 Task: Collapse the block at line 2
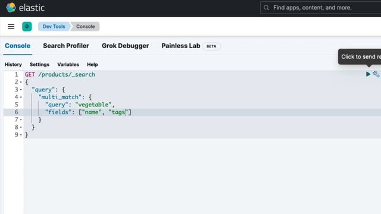point(21,82)
